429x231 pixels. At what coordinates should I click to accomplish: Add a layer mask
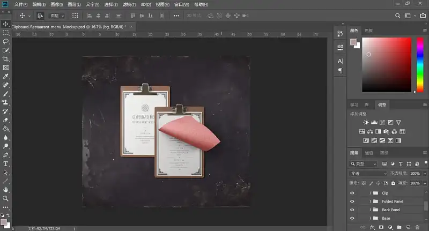[381, 227]
